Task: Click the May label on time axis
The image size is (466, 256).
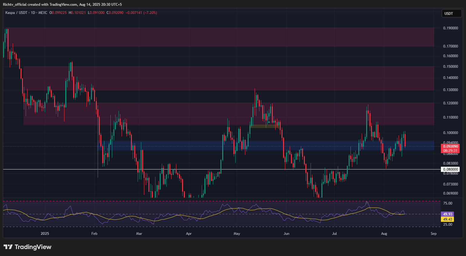Action: 237,234
